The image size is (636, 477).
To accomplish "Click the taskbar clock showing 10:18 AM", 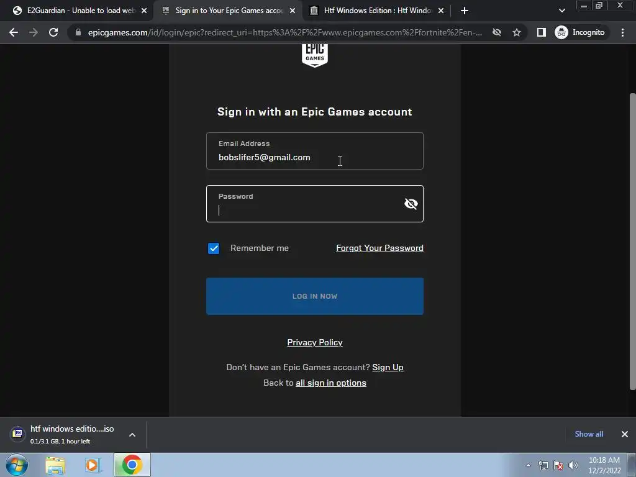I will 604,465.
